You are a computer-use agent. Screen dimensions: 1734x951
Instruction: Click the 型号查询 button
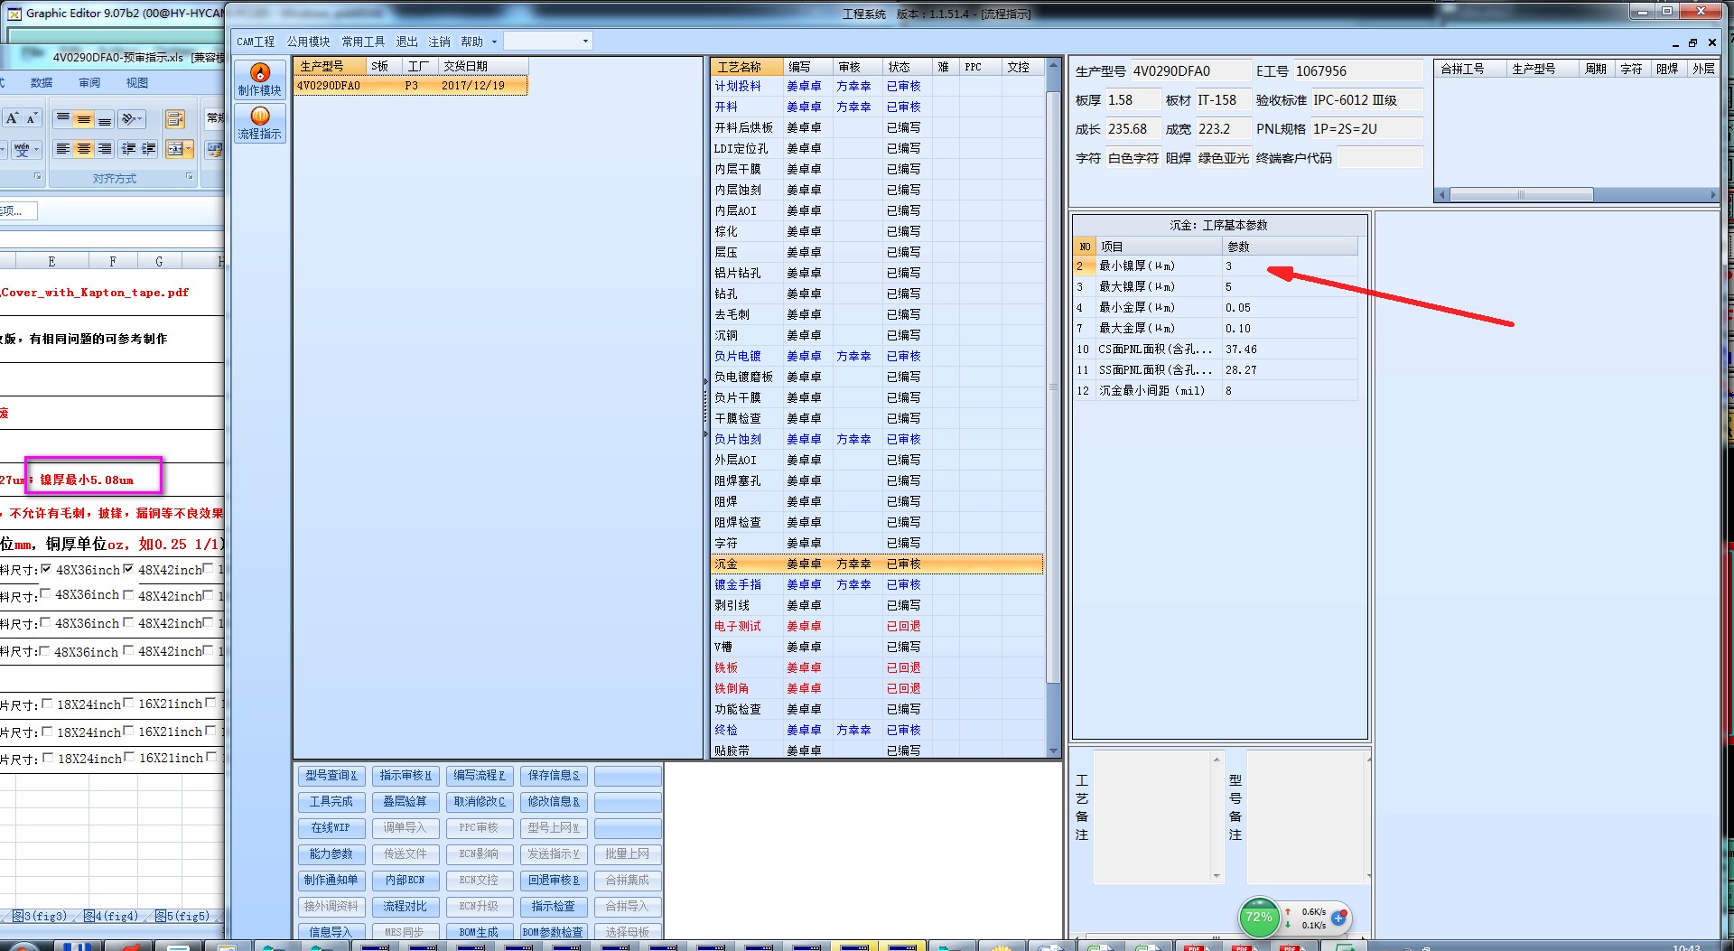click(x=331, y=775)
